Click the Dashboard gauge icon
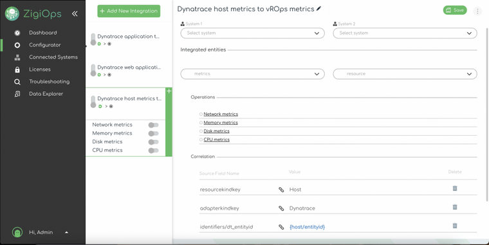The height and width of the screenshot is (245, 489). [17, 33]
